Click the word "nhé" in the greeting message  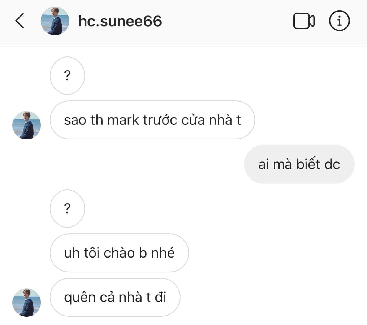163,253
